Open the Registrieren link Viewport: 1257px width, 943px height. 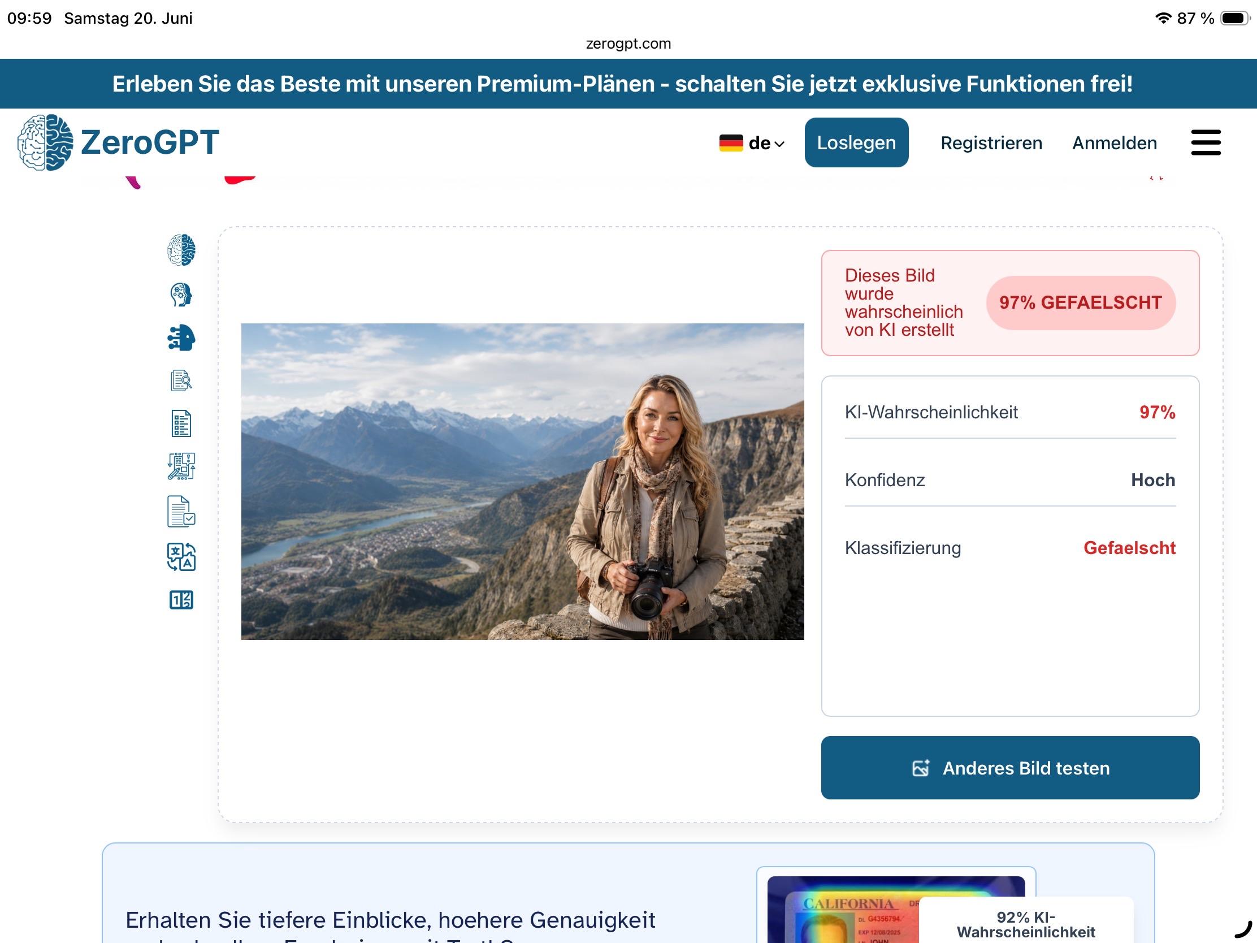click(x=991, y=142)
